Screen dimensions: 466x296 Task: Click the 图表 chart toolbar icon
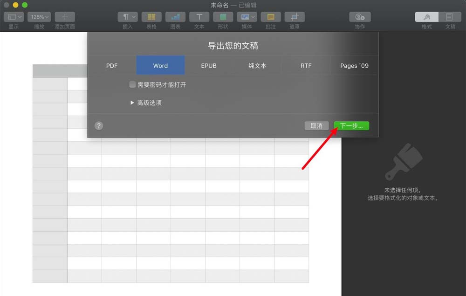click(175, 17)
